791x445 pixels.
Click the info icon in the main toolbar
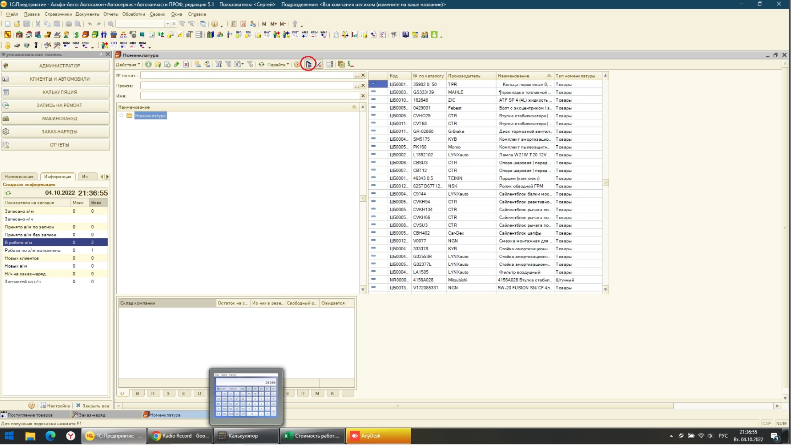[214, 24]
